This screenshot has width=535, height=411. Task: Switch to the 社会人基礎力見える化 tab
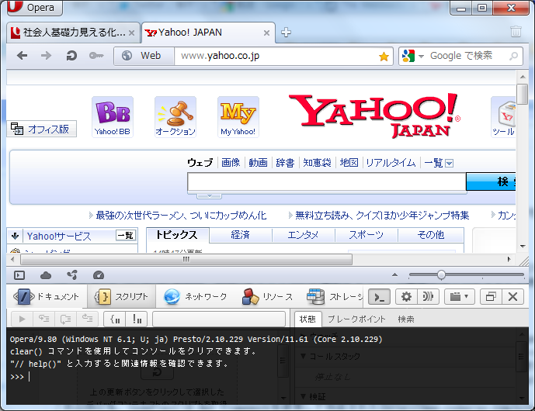tap(73, 33)
